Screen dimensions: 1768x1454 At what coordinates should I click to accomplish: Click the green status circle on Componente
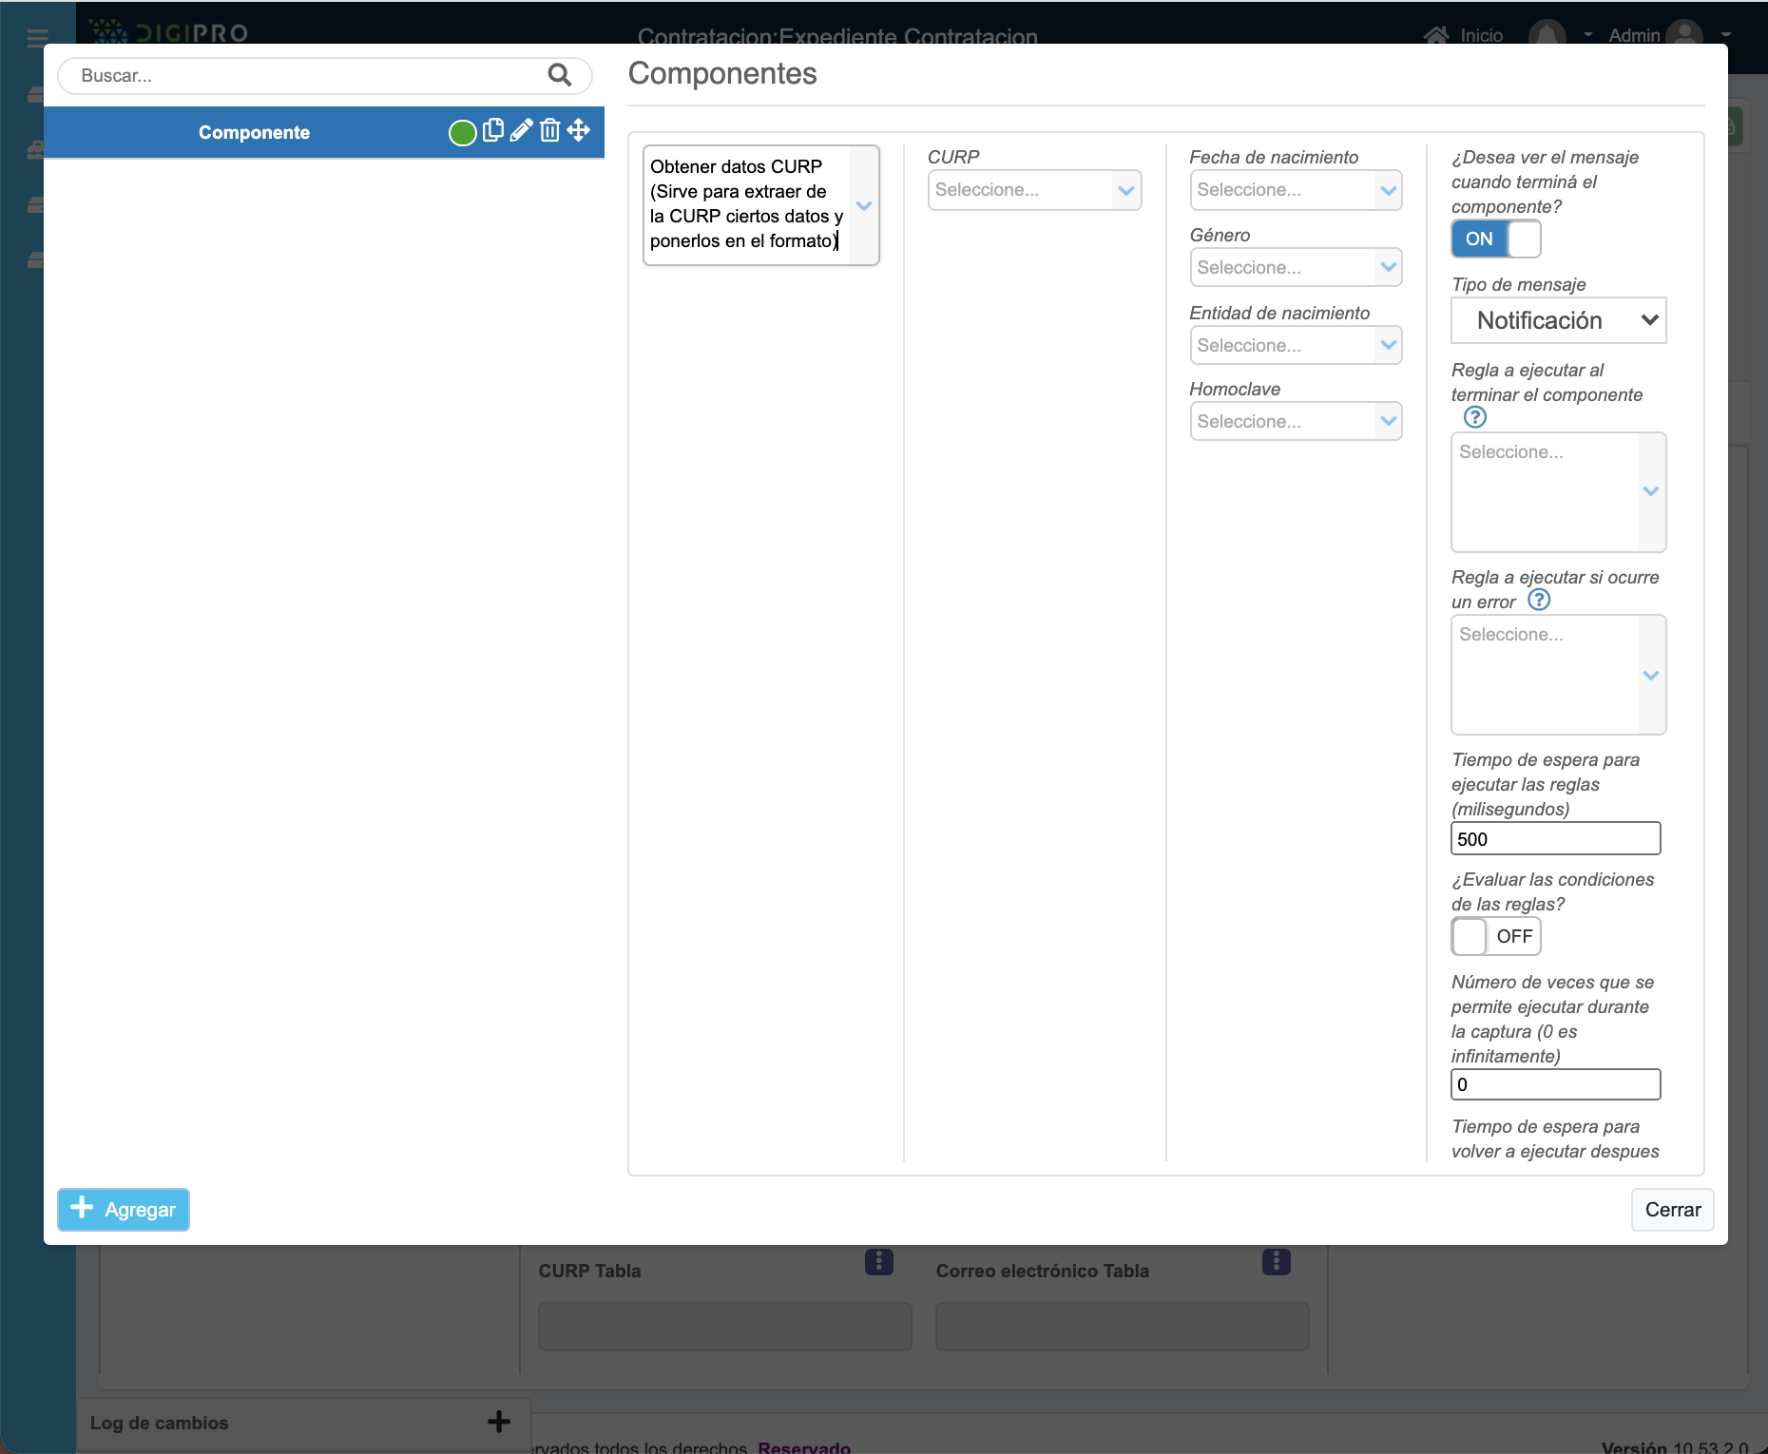pyautogui.click(x=462, y=133)
